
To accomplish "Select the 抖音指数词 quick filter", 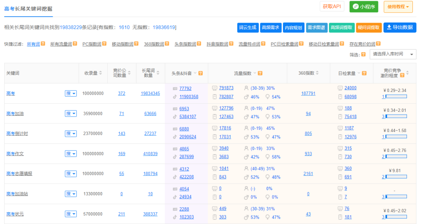I will pyautogui.click(x=217, y=44).
